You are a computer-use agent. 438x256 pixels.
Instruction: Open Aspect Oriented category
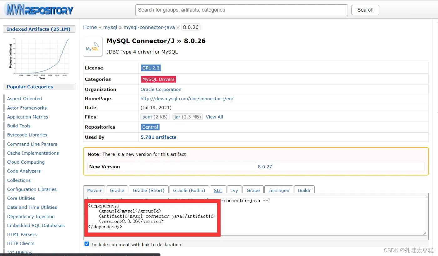[24, 99]
